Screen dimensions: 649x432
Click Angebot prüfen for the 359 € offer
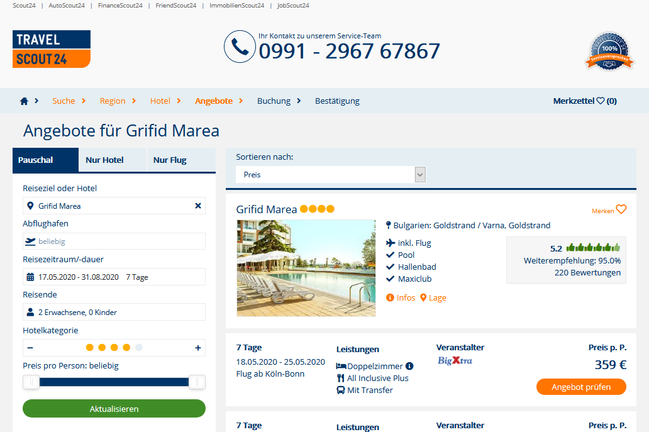pos(581,387)
